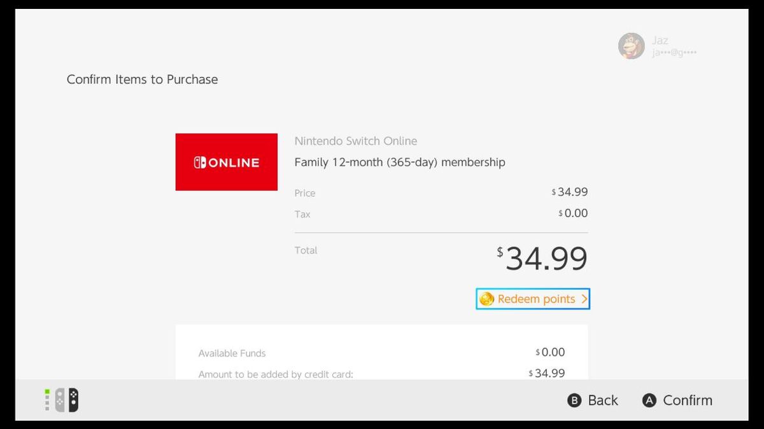Click the Confirm Items to Purchase heading
This screenshot has height=429, width=764.
[x=142, y=79]
